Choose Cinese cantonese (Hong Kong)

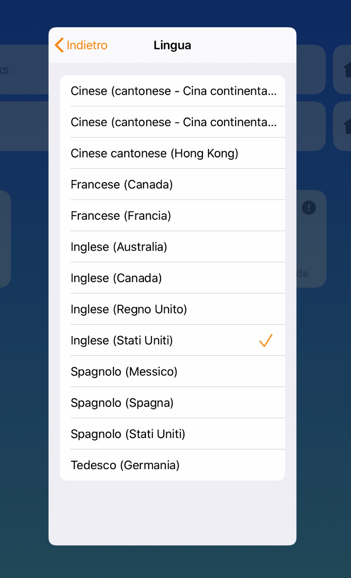tap(154, 153)
